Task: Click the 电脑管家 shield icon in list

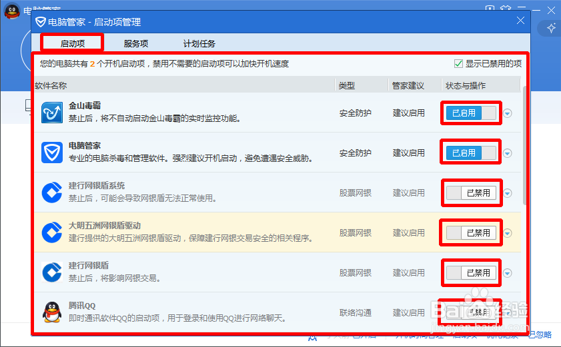Action: (52, 153)
